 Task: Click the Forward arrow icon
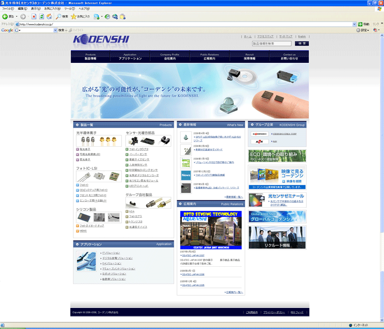click(23, 16)
